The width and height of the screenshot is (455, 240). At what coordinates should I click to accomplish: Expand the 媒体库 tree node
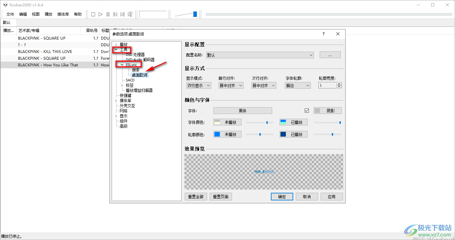[x=116, y=101]
